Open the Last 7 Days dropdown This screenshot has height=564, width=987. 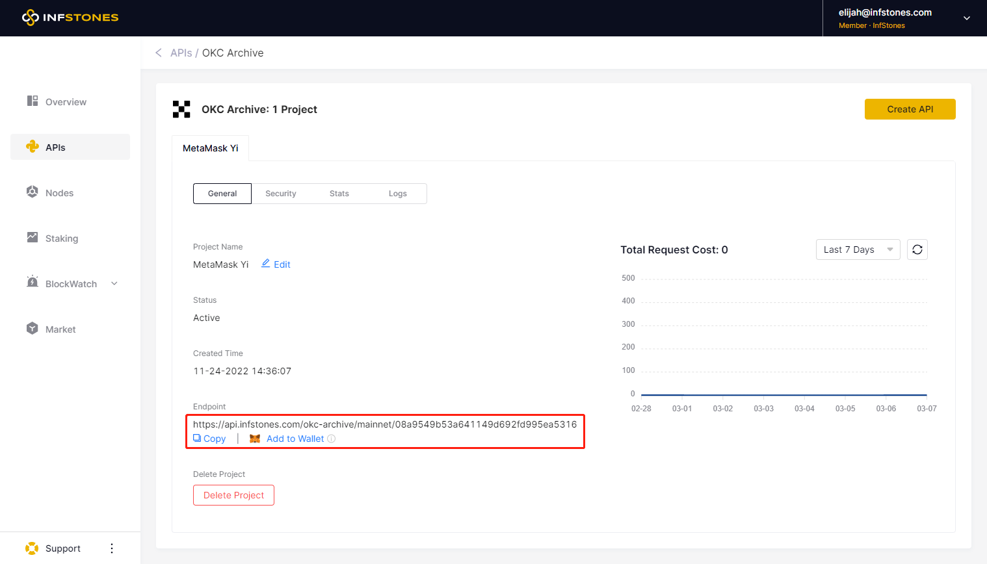click(x=858, y=250)
